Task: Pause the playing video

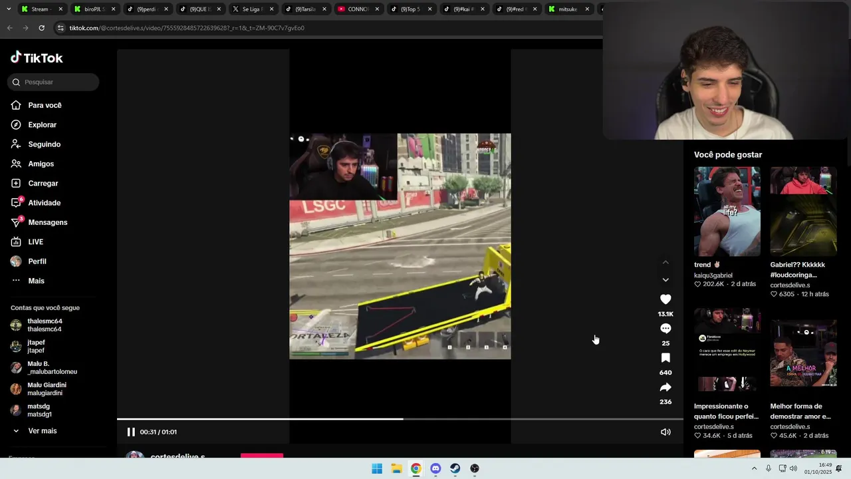Action: pos(131,432)
